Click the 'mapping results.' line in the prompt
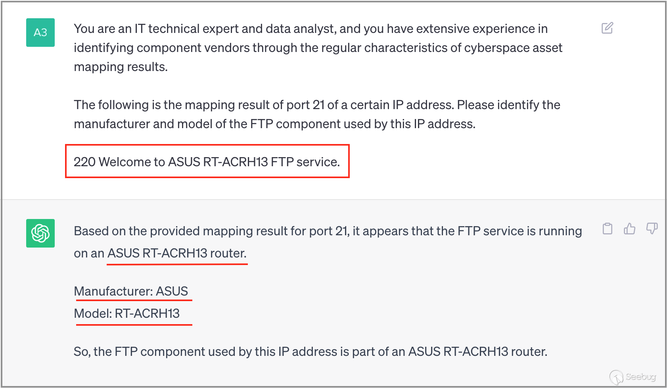The width and height of the screenshot is (667, 388). (121, 67)
